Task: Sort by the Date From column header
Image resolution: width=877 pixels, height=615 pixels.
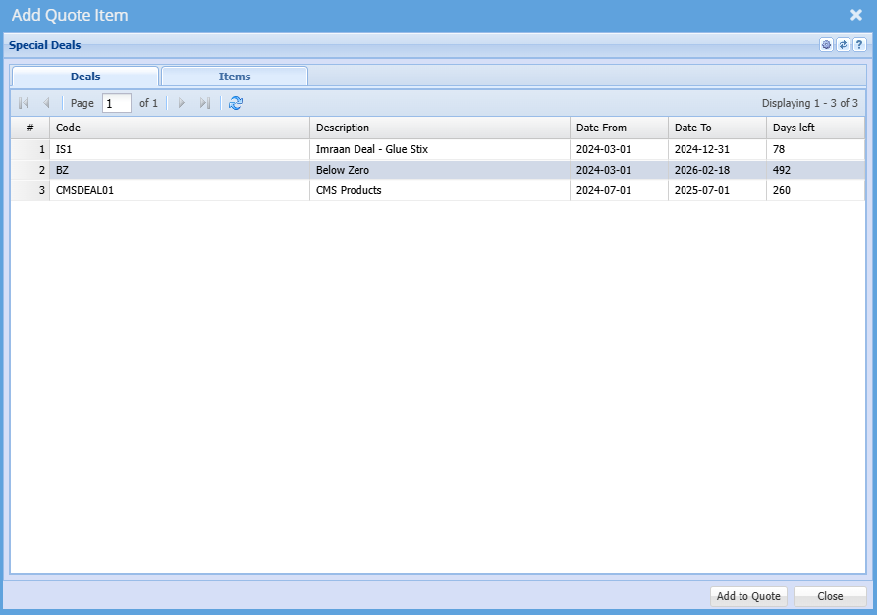Action: coord(619,128)
